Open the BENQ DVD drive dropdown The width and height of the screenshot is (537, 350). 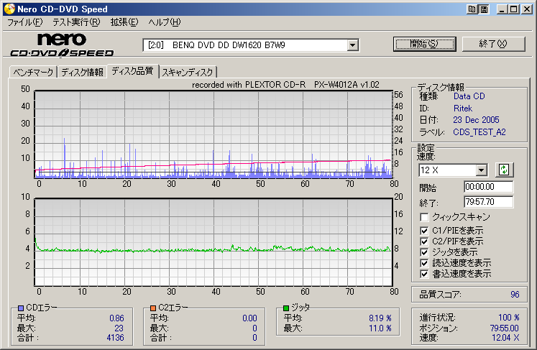click(x=352, y=45)
